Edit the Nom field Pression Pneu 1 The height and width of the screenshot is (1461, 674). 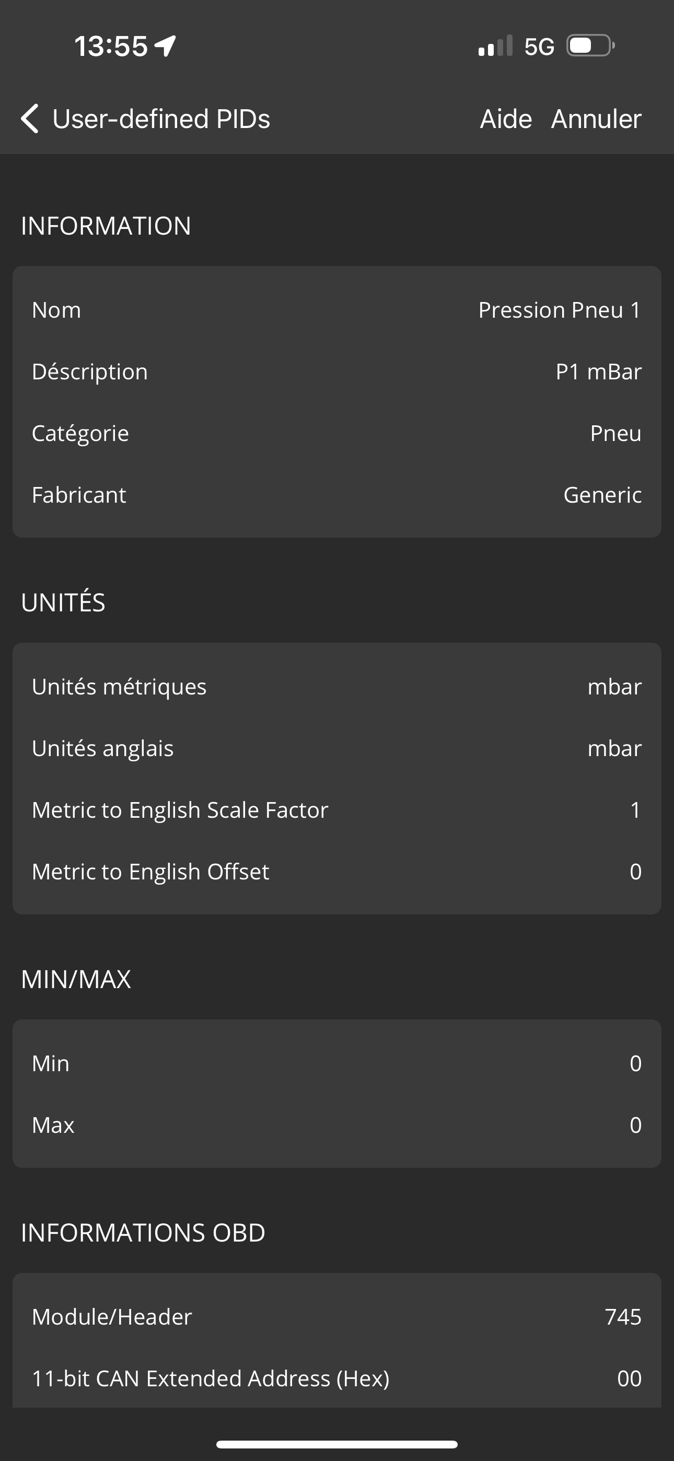pos(560,310)
